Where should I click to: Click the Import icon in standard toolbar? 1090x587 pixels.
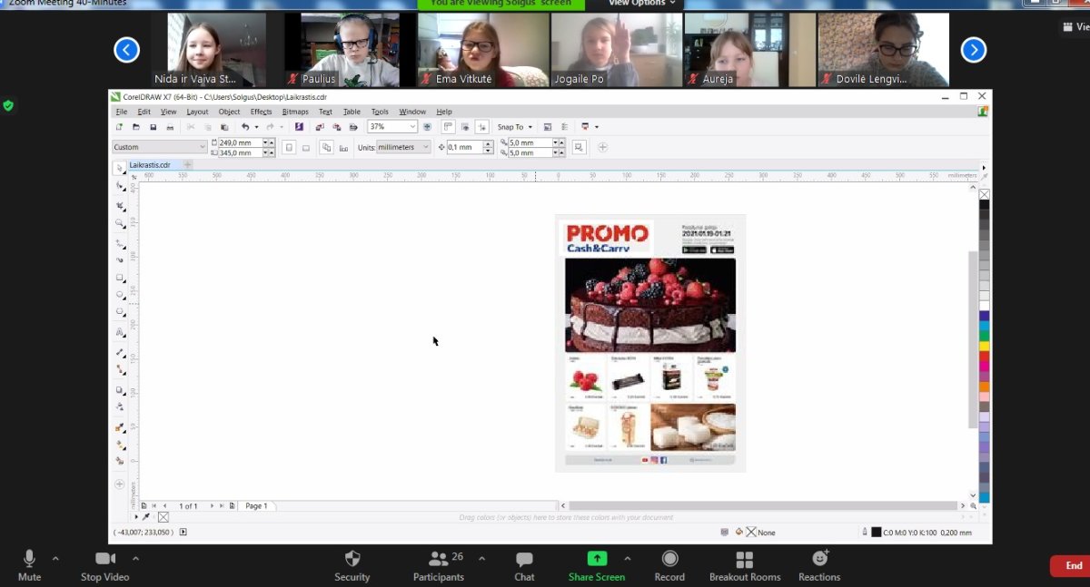coord(320,127)
